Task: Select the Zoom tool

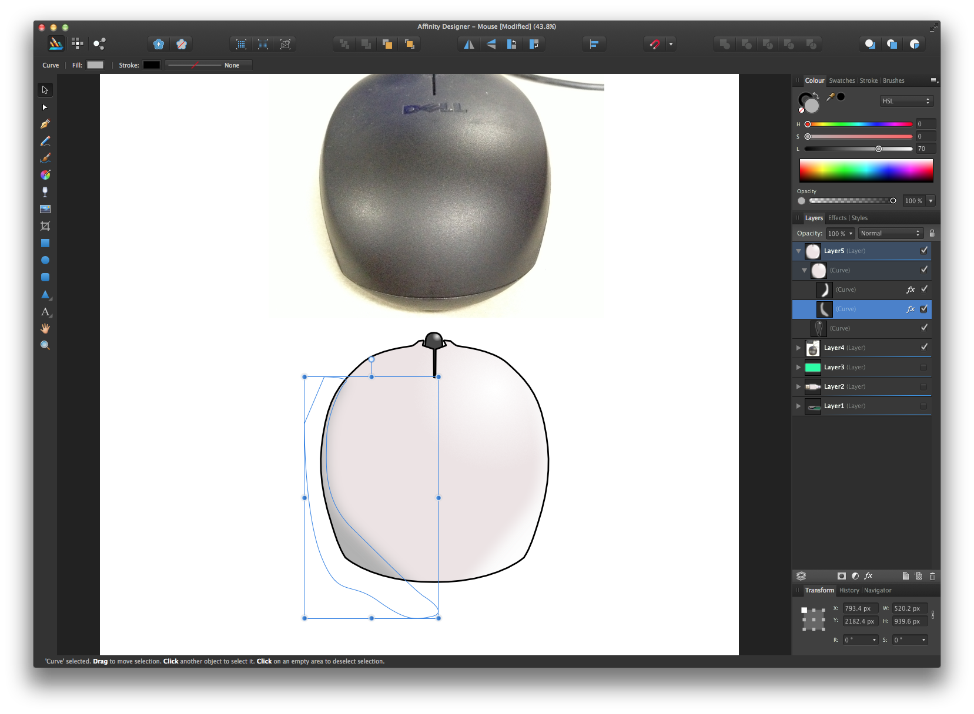Action: (x=45, y=345)
